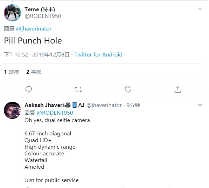Share the tweet via upload icon

[178, 89]
